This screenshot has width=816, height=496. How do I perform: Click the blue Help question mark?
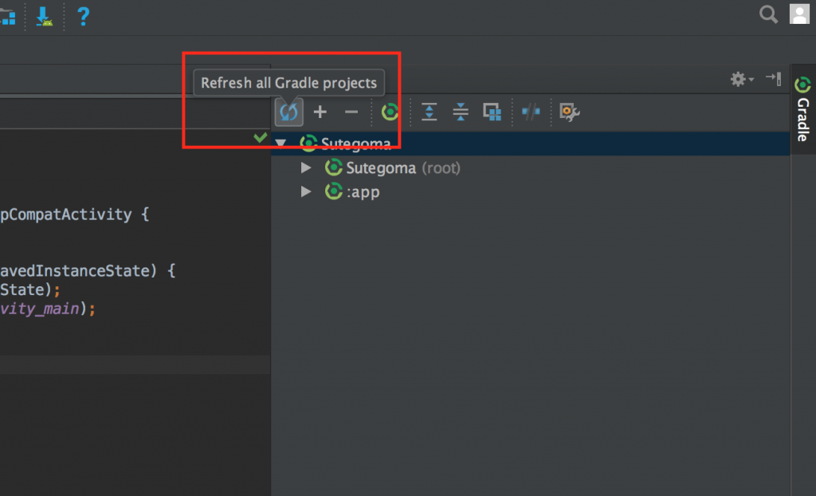(x=82, y=15)
